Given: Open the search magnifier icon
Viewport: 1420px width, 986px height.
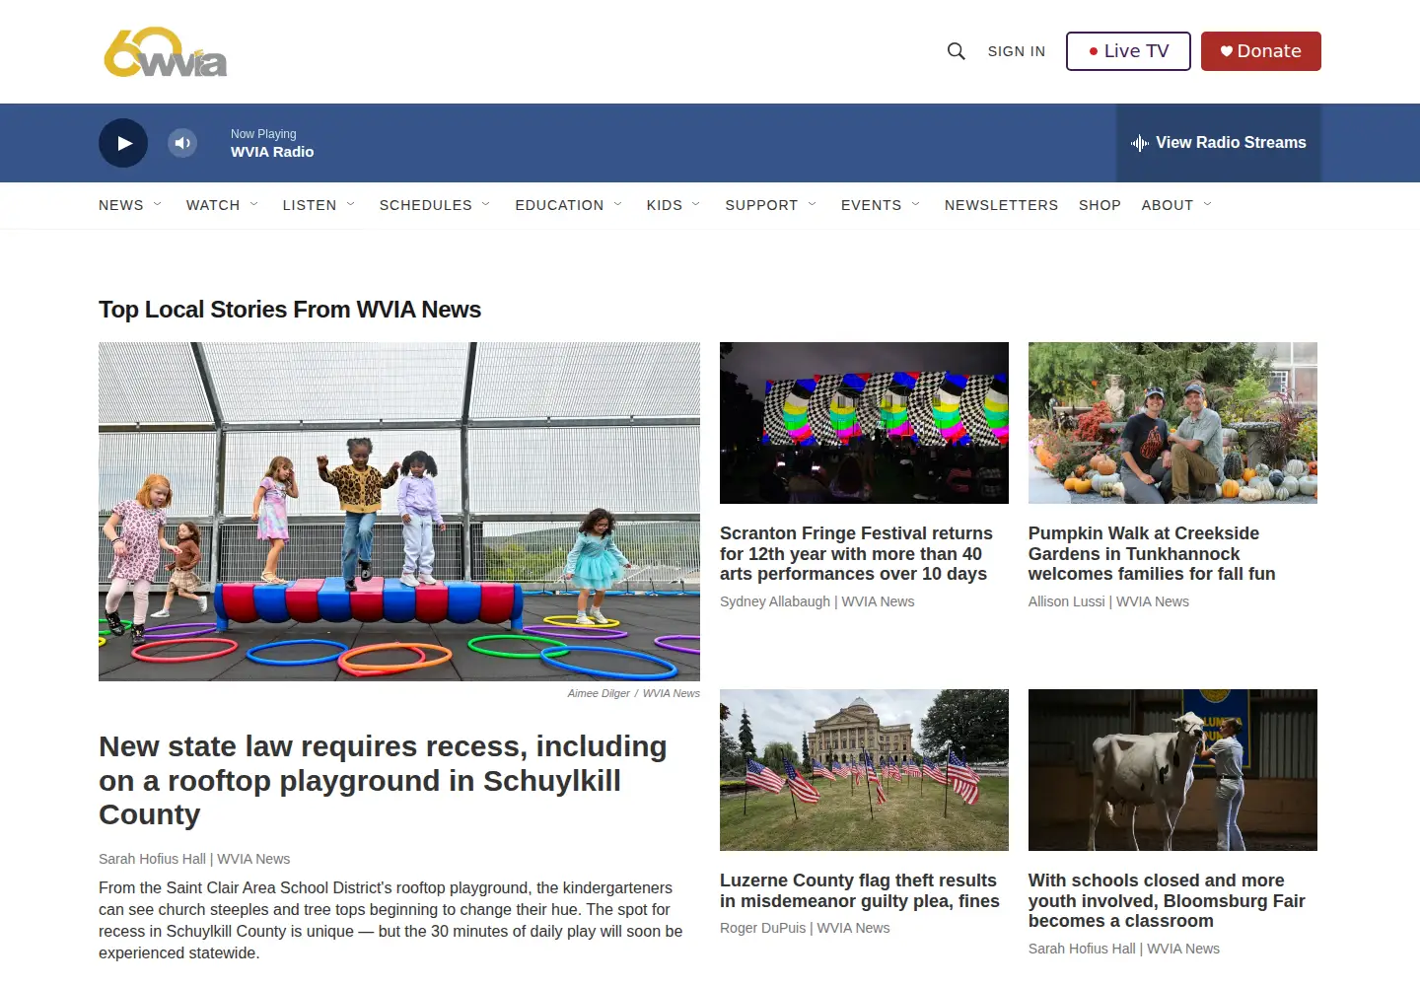Looking at the screenshot, I should [956, 51].
